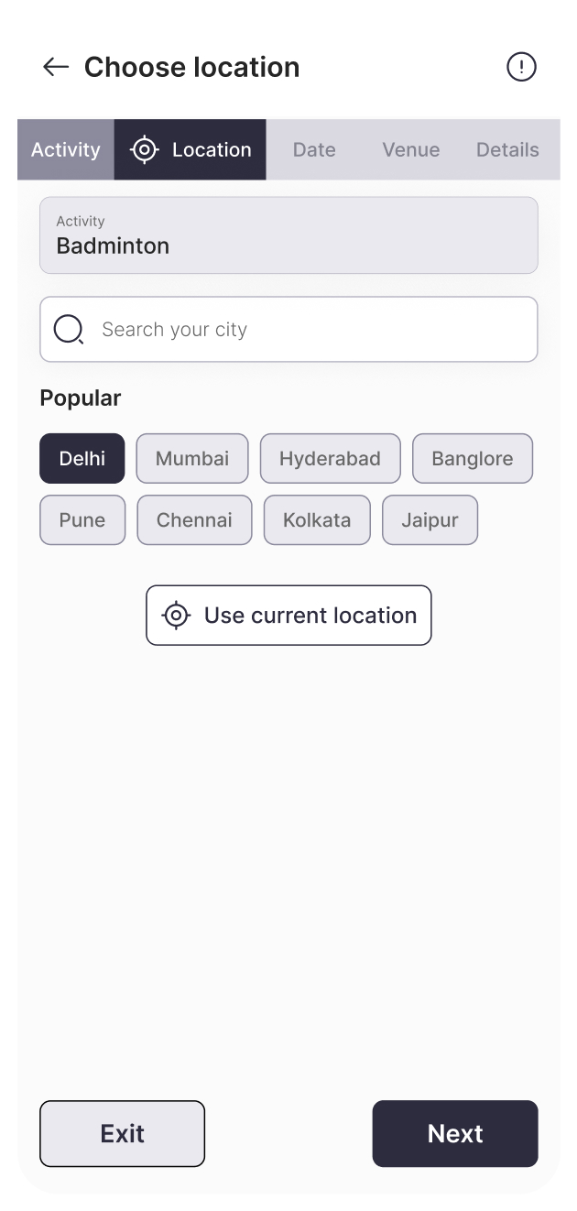Choose Chennai from popular list
Viewport: 577px width, 1211px height.
[x=194, y=520]
